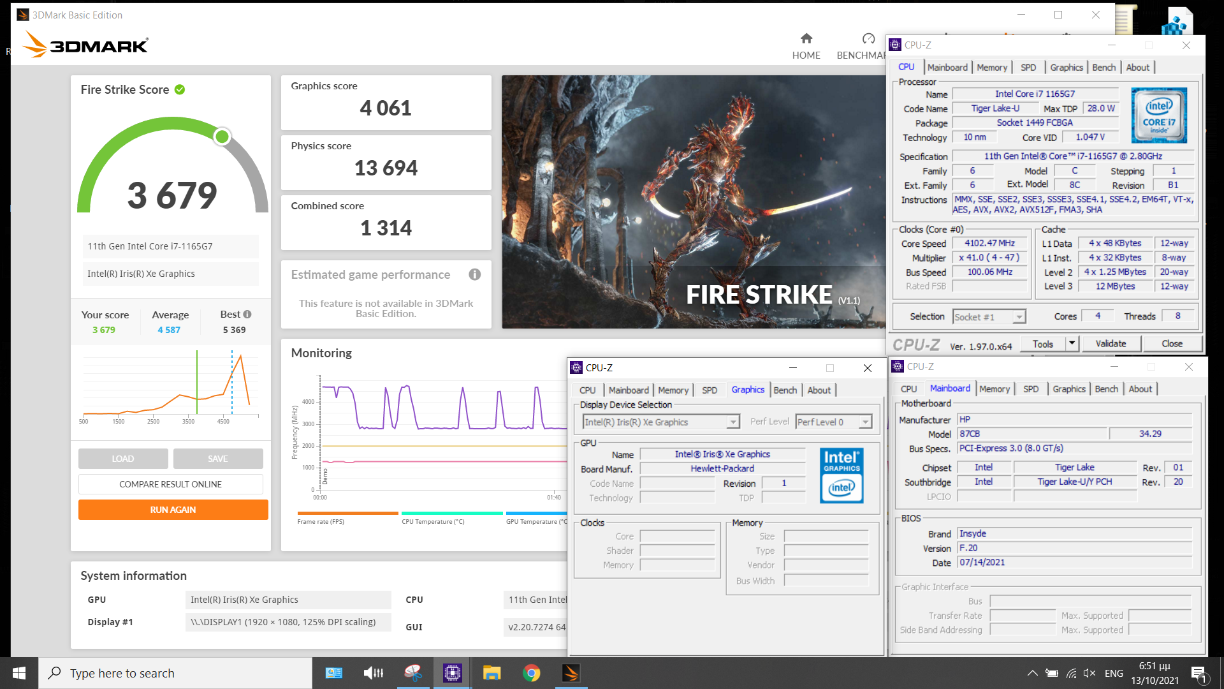Click the 3DMark HOME icon
This screenshot has height=689, width=1224.
[x=806, y=38]
